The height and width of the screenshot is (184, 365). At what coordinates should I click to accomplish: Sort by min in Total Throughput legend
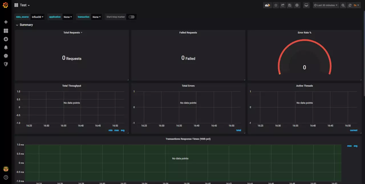point(111,130)
